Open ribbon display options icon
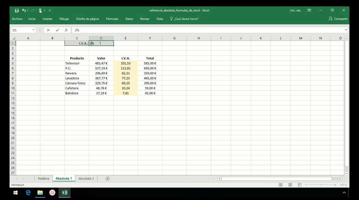This screenshot has height=200, width=359. [309, 10]
